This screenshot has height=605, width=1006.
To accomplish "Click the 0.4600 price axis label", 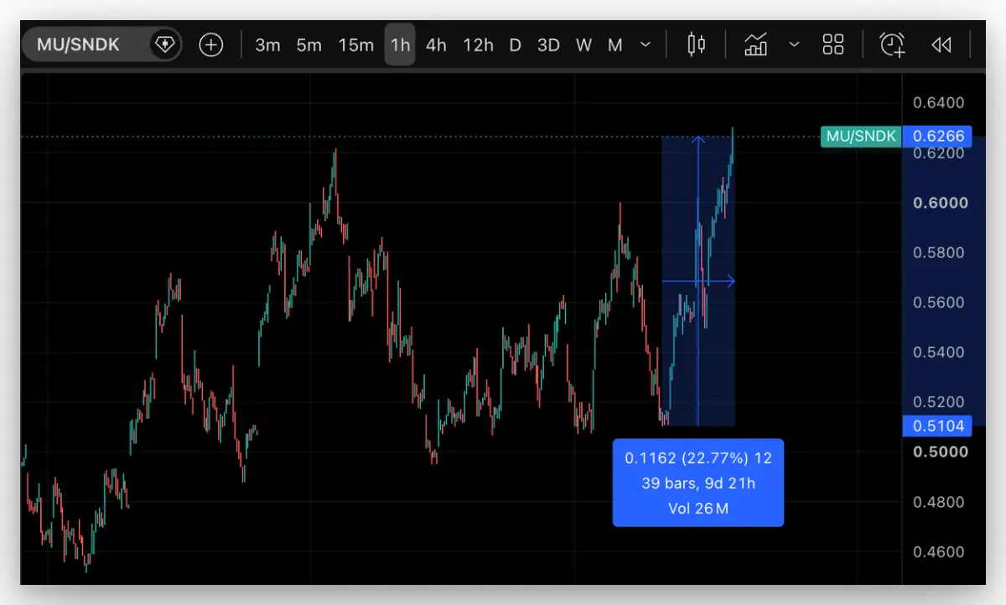I will (x=938, y=552).
